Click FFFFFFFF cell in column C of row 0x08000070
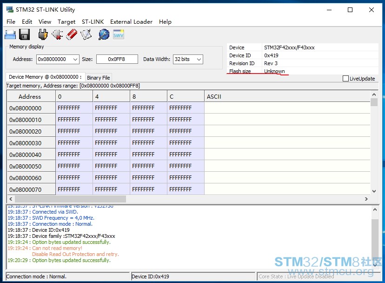This screenshot has width=385, height=283. pos(186,189)
